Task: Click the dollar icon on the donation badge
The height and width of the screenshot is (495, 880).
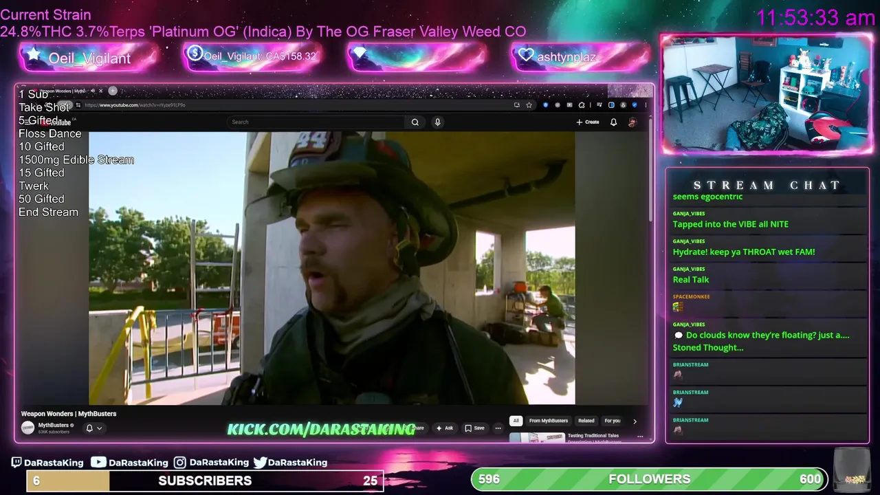Action: (195, 53)
